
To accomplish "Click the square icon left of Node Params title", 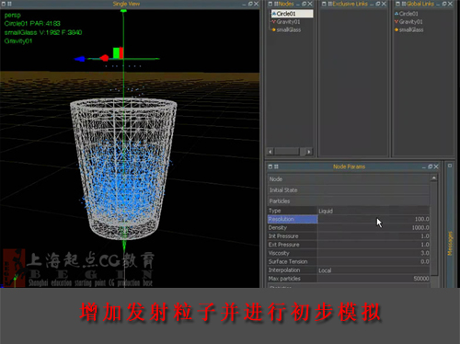I will click(270, 166).
